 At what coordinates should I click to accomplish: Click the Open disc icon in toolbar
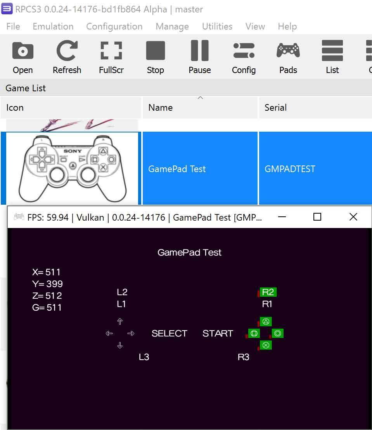coord(22,57)
